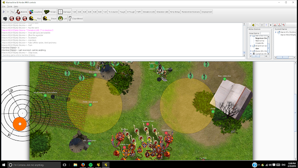The height and width of the screenshot is (168, 298).
Task: Click Active Games list scroll-up arrow
Action: pos(268,37)
